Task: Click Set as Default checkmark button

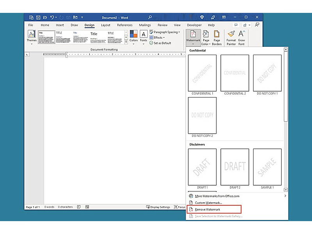Action: click(x=160, y=43)
